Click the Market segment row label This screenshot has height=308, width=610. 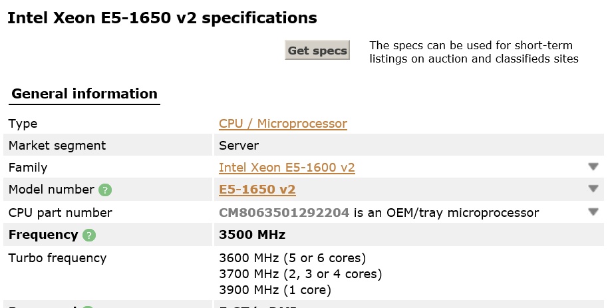click(57, 146)
